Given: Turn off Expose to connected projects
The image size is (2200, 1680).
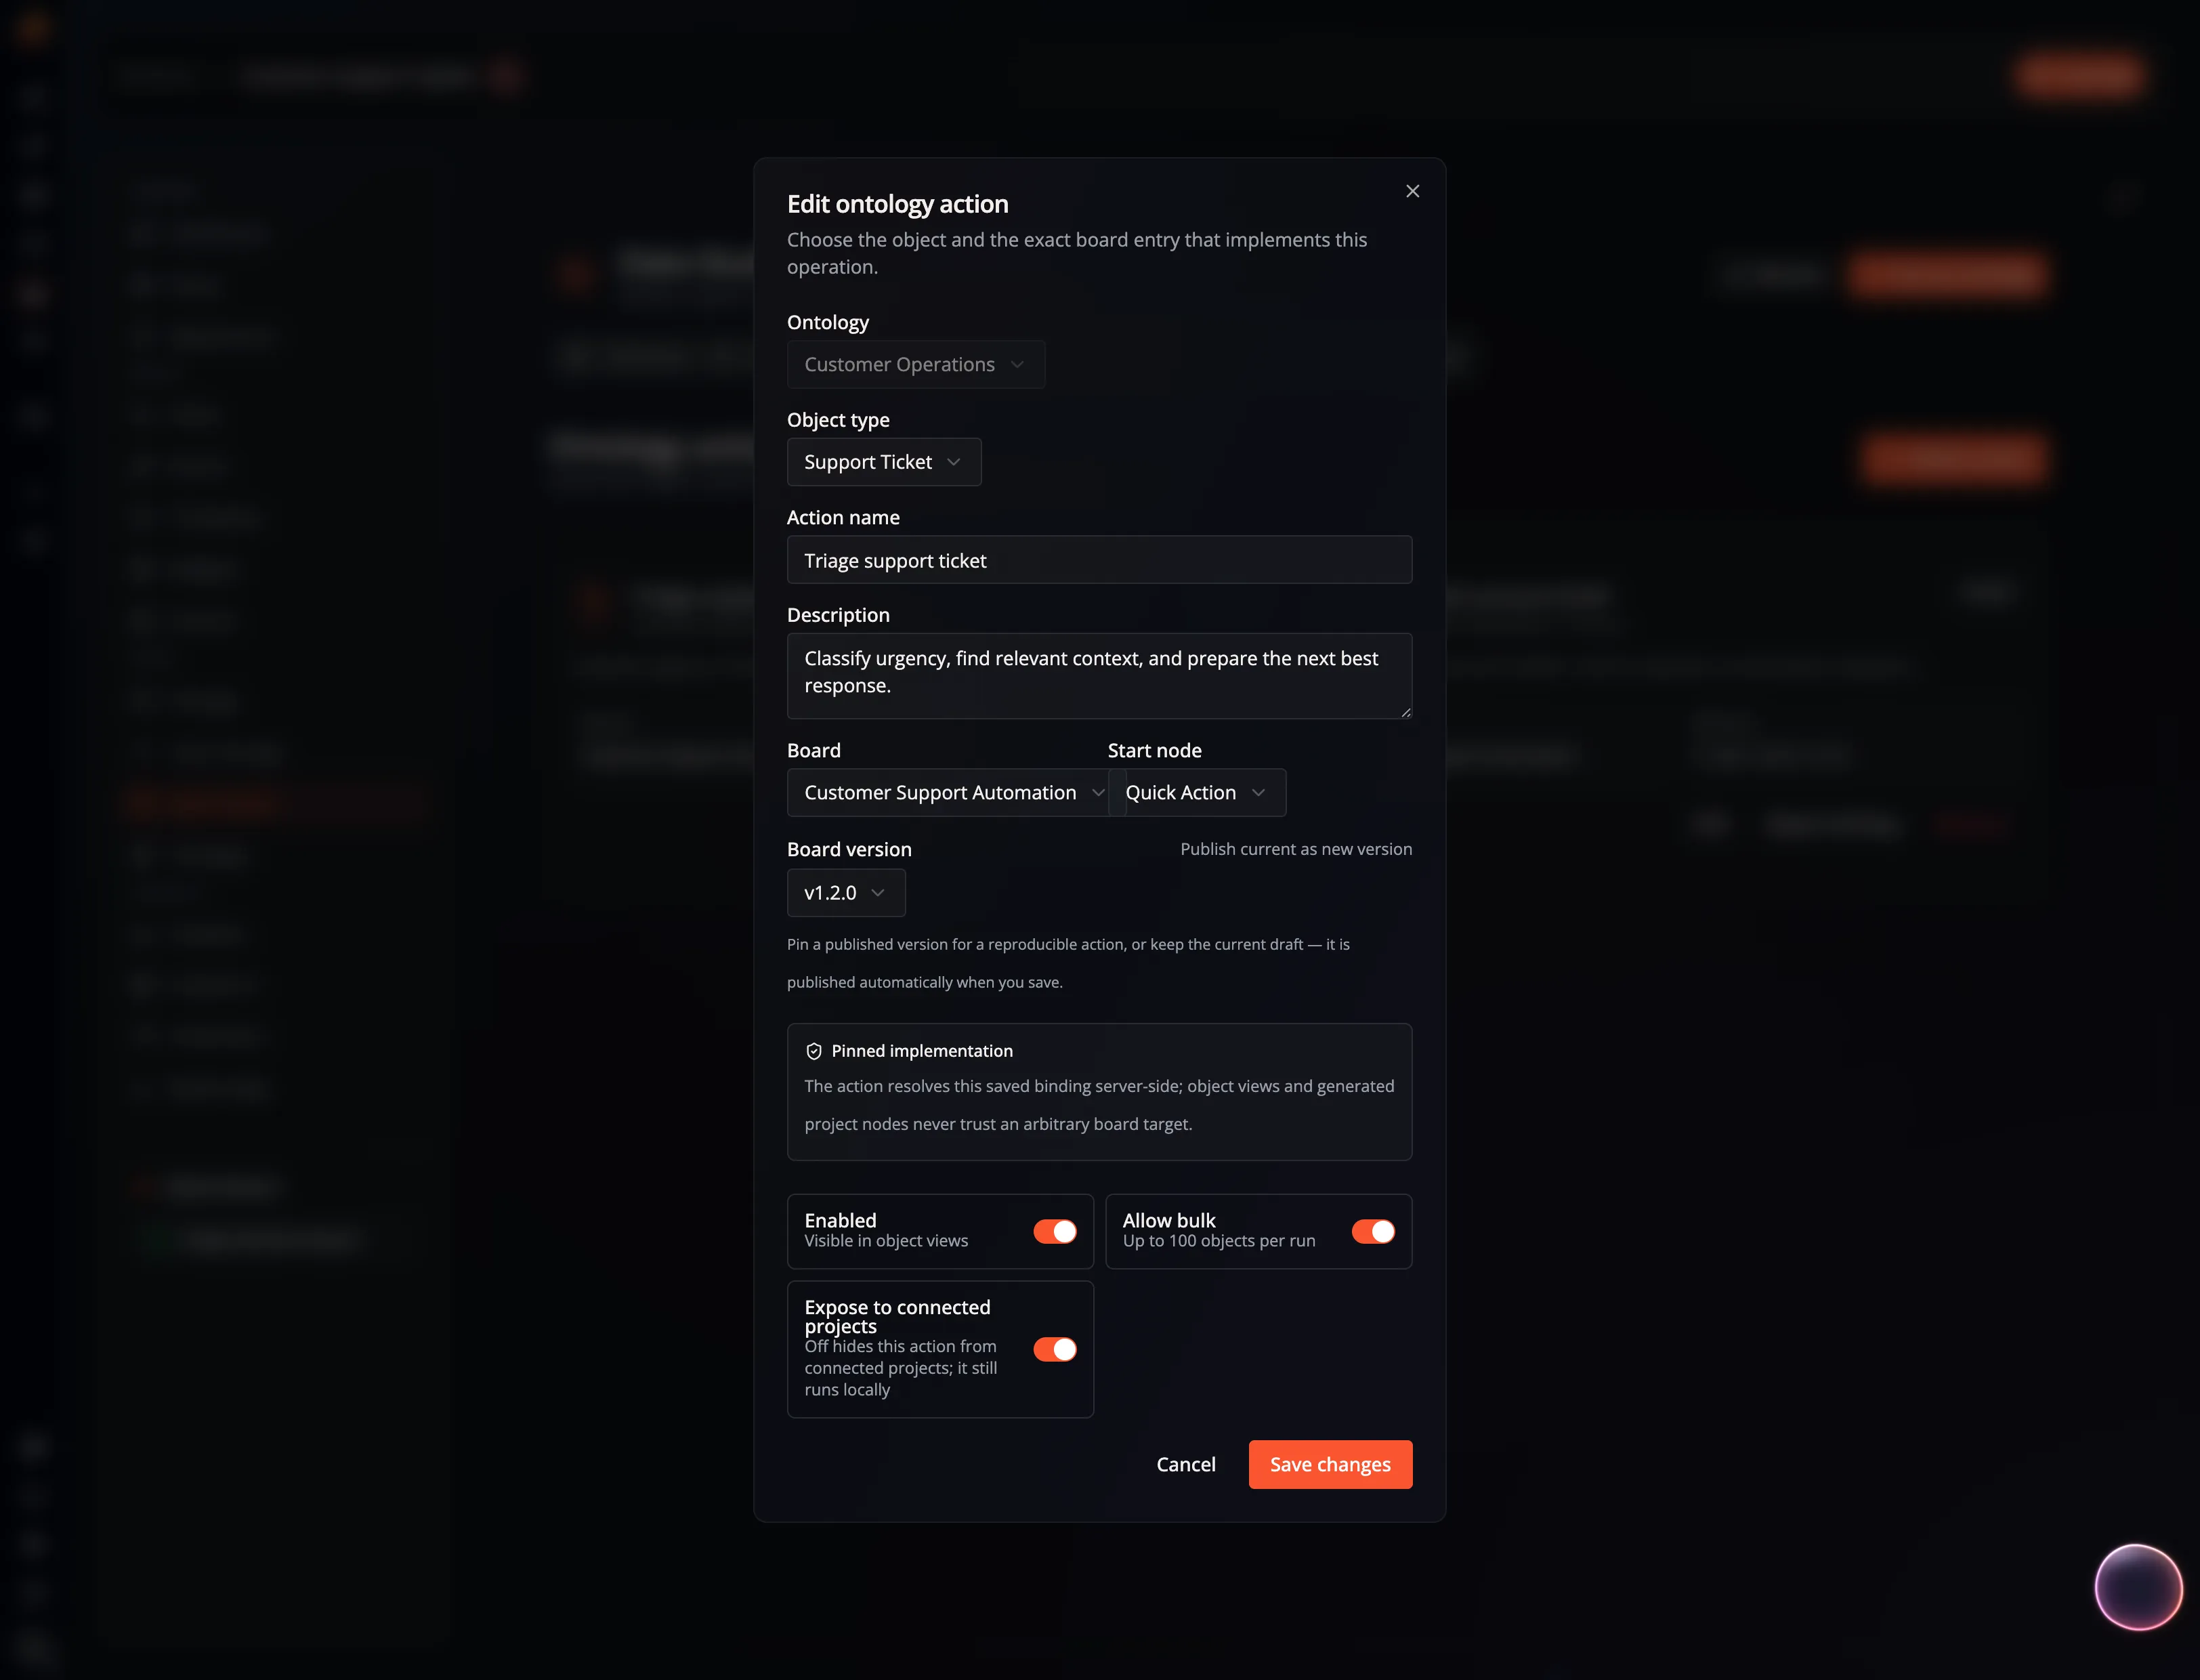Looking at the screenshot, I should pyautogui.click(x=1055, y=1349).
